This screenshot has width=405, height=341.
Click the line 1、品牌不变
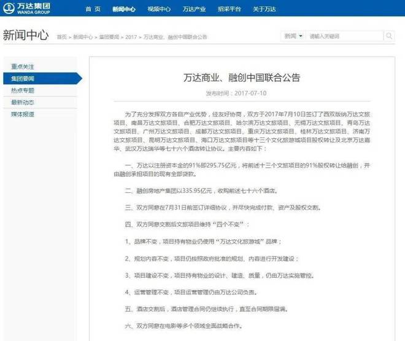[x=203, y=241]
